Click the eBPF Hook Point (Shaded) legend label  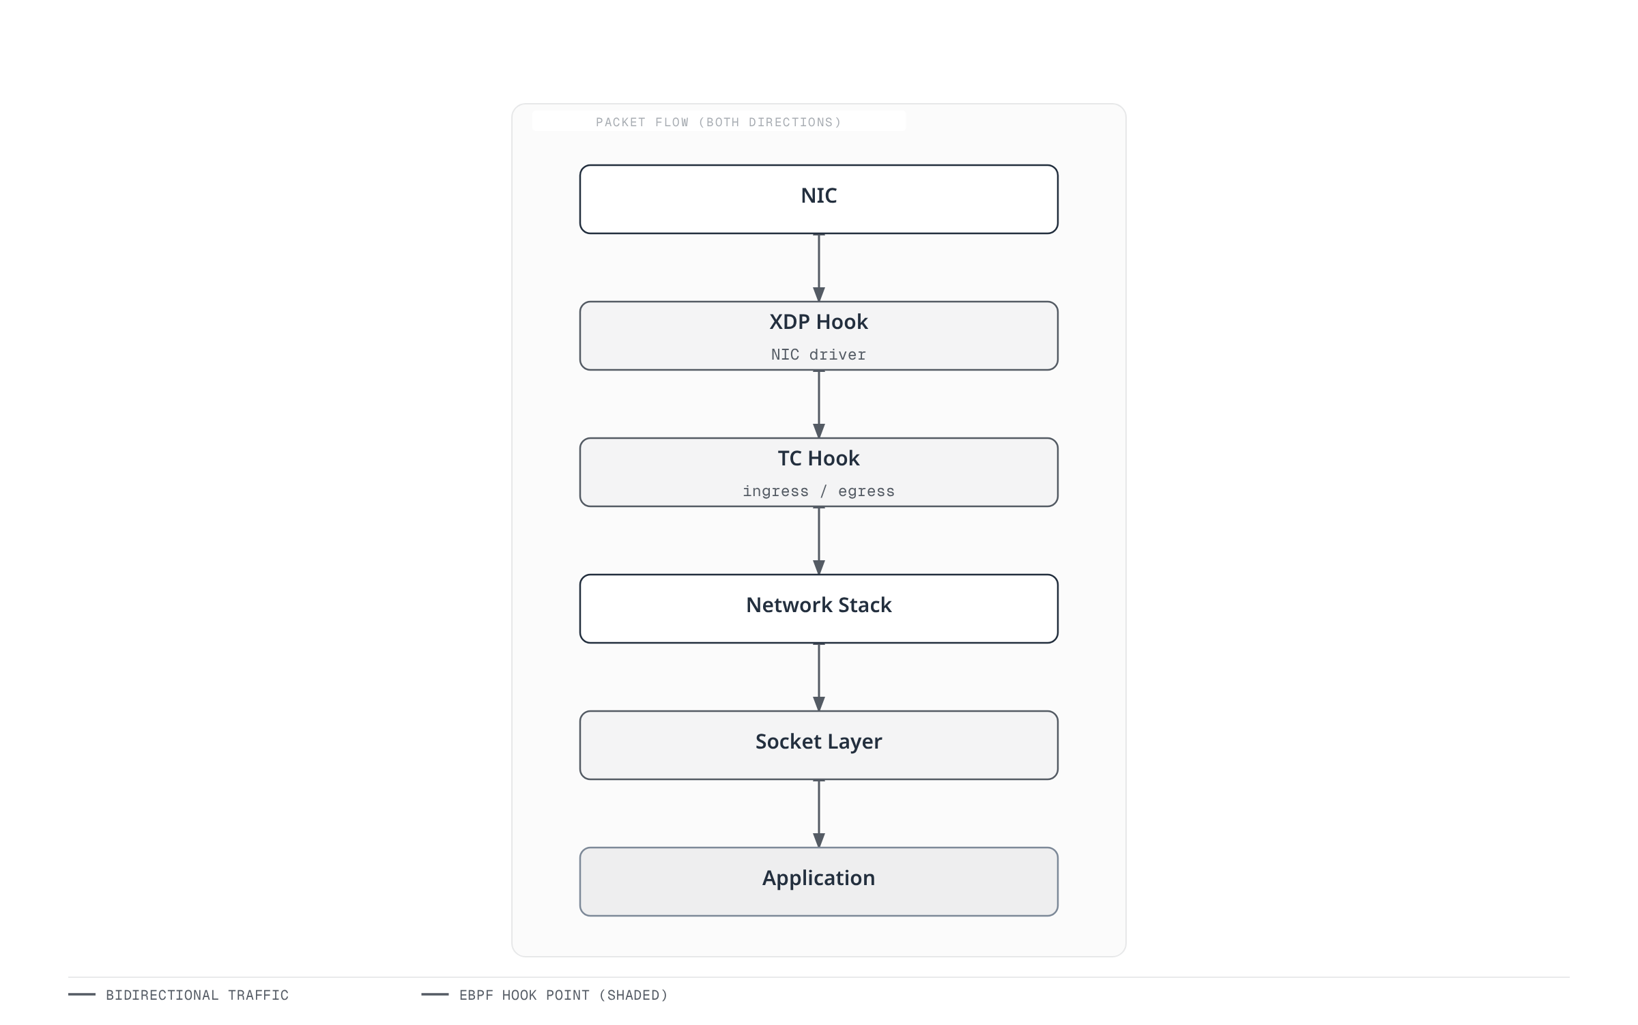tap(564, 995)
